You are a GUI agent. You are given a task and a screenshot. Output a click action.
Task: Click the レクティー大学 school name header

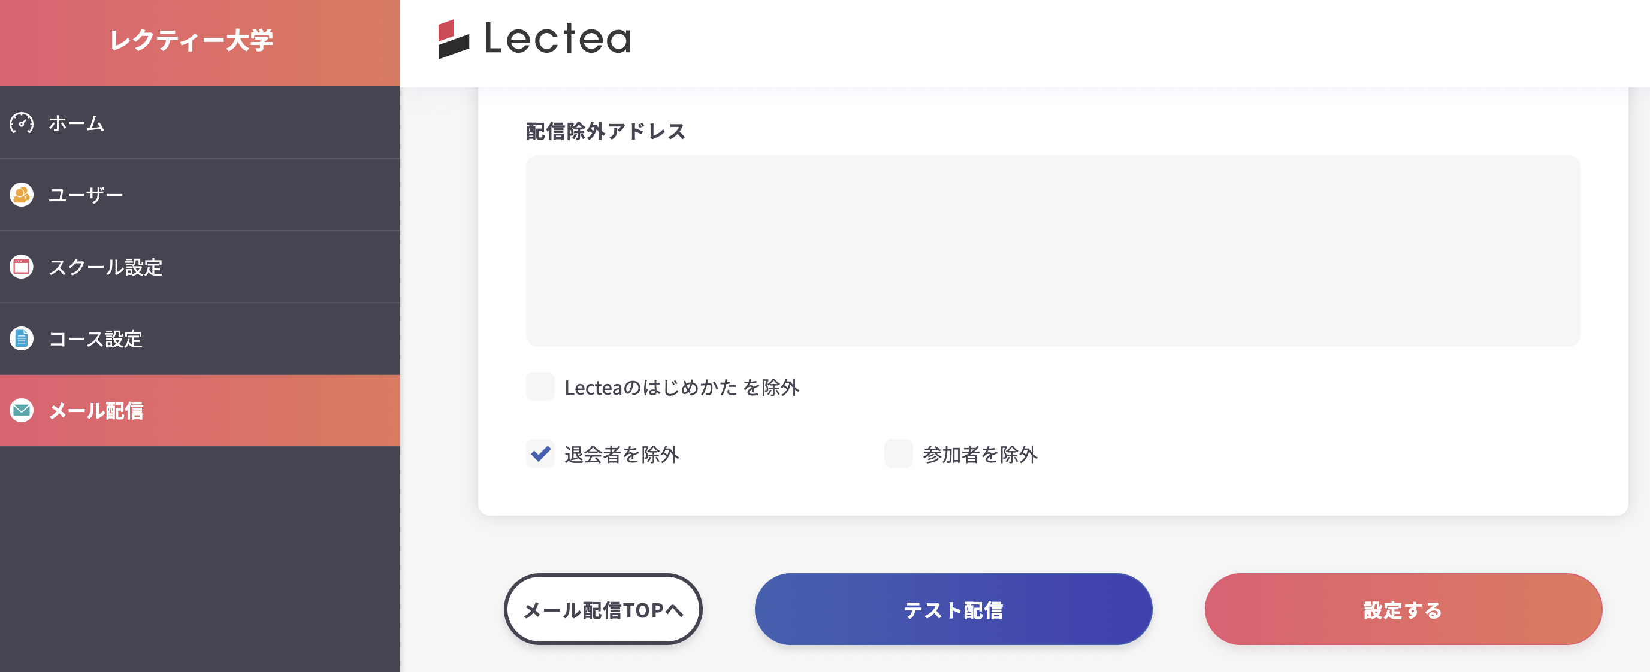point(192,40)
